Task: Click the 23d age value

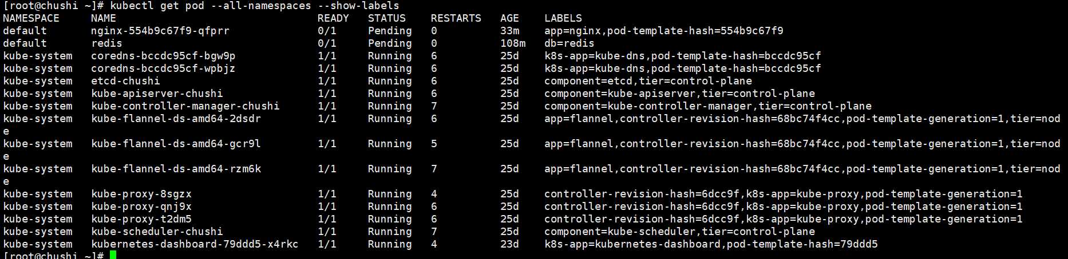Action: (x=509, y=244)
